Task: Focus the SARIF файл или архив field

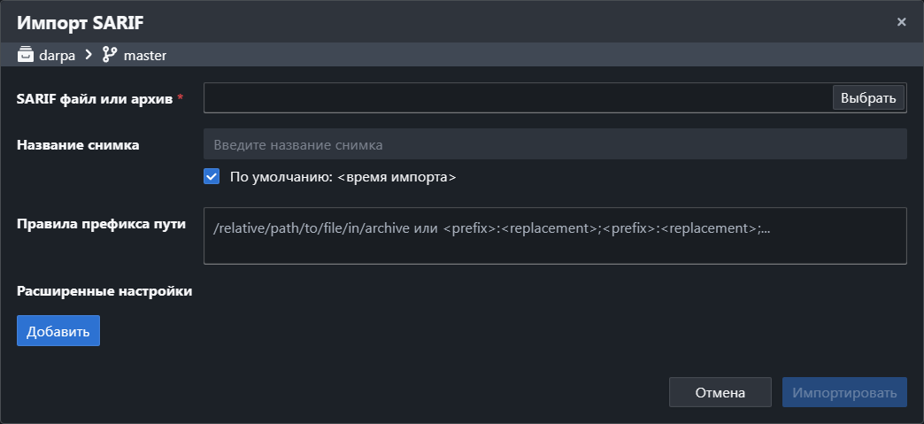Action: (518, 98)
